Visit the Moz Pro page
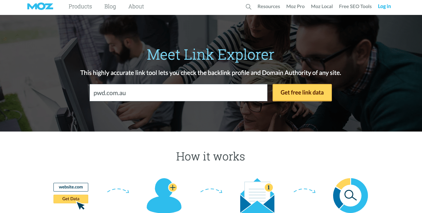Image resolution: width=422 pixels, height=213 pixels. click(296, 7)
